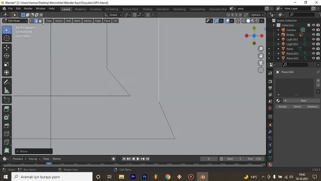Click the red X axis gizmo ball
Screen dimensions: 321x181
[262, 36]
